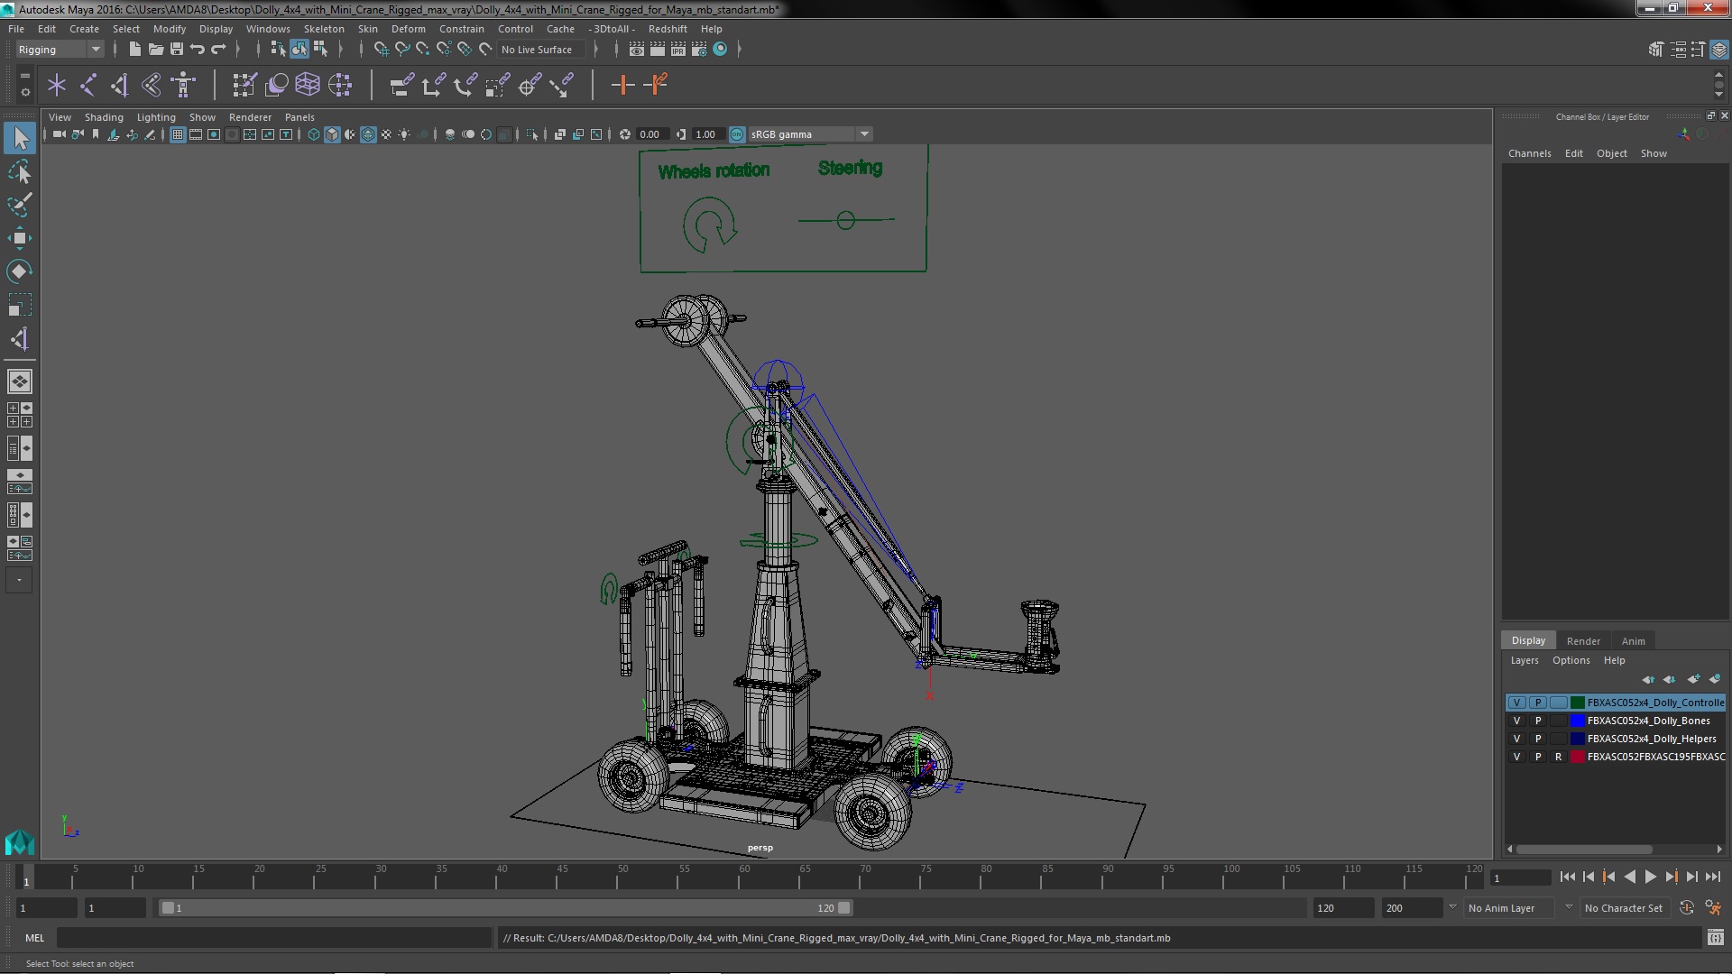Redo action arrow icon

pos(218,49)
